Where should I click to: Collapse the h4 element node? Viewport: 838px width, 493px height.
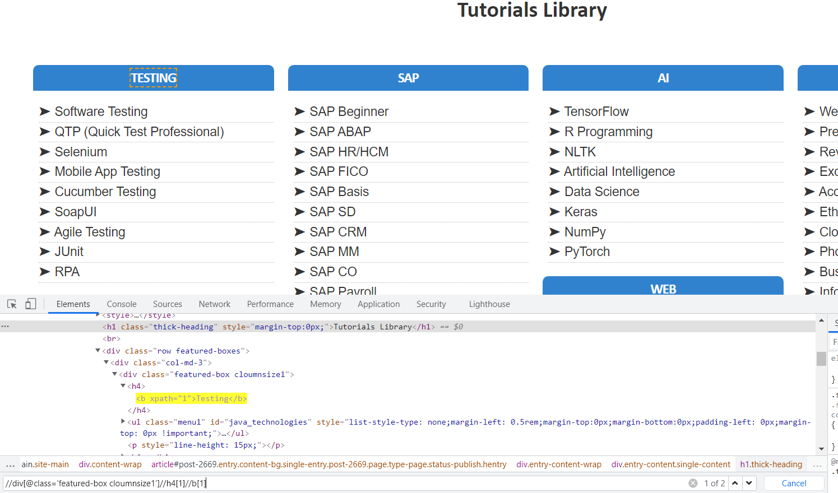123,386
